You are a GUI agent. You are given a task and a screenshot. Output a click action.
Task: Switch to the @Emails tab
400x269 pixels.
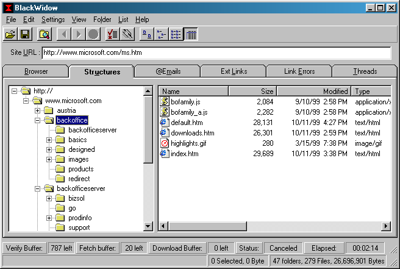pyautogui.click(x=168, y=71)
